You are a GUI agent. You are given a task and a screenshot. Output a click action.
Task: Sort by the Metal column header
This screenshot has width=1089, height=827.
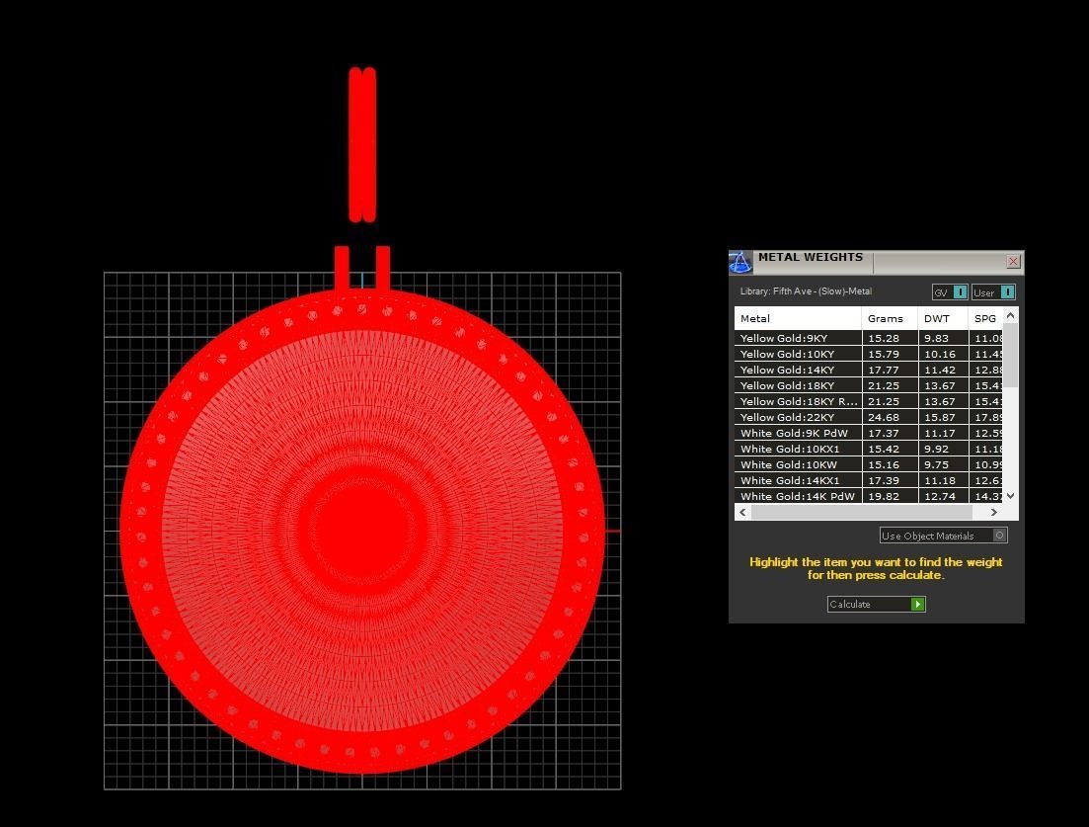click(798, 318)
